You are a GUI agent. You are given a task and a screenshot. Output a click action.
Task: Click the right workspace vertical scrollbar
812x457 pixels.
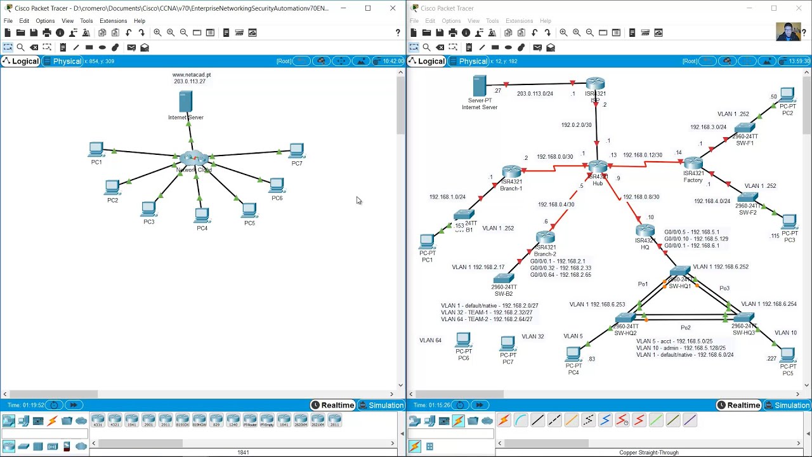806,105
